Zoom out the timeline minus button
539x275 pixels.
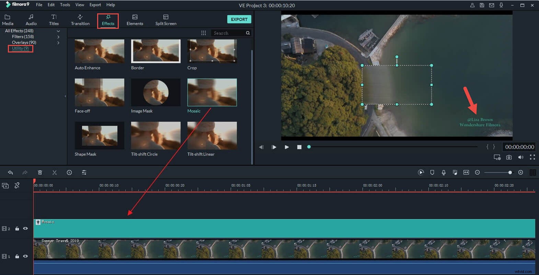point(477,172)
